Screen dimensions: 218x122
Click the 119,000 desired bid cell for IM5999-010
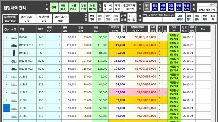[x=117, y=45]
